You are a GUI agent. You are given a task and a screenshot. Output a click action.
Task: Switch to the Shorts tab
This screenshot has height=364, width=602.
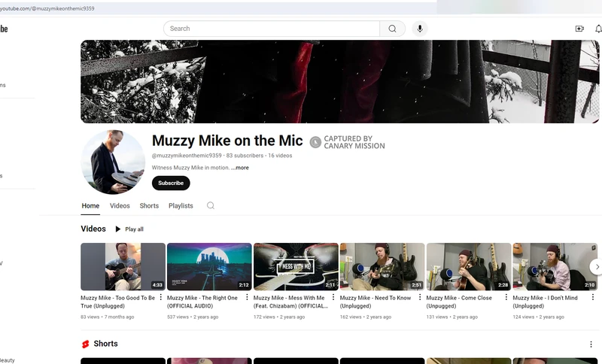149,206
